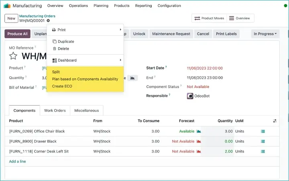Click the Print Labels button
Screen dimensions: 289x181
pyautogui.click(x=226, y=34)
